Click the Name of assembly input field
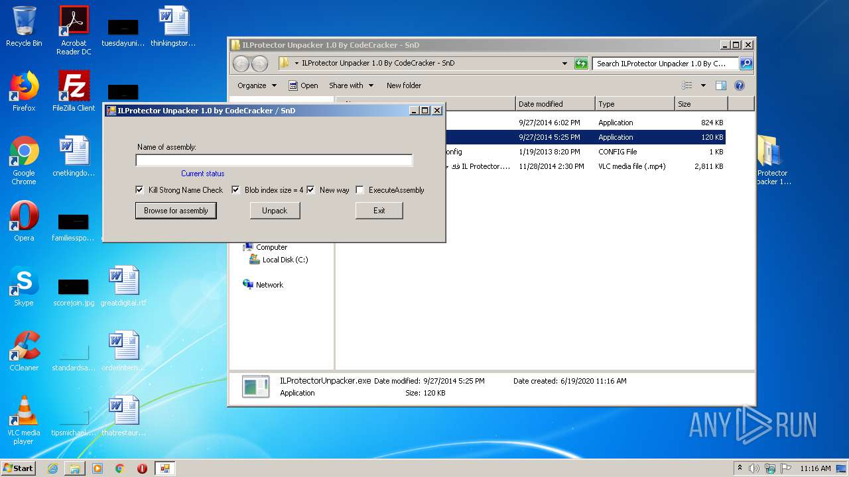Image resolution: width=849 pixels, height=477 pixels. [x=274, y=160]
